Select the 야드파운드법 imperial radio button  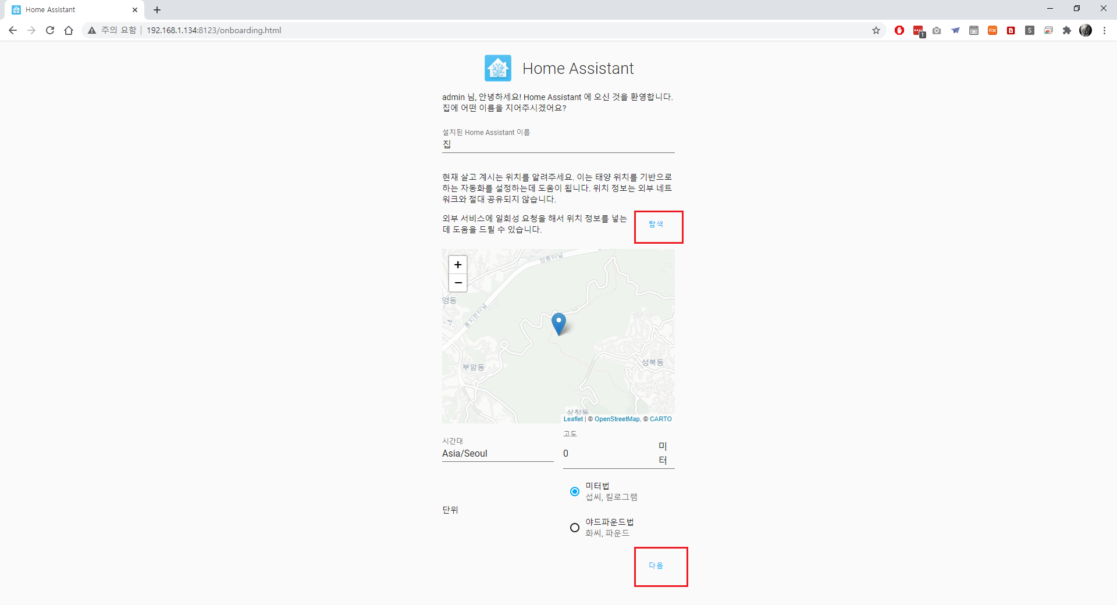point(575,528)
